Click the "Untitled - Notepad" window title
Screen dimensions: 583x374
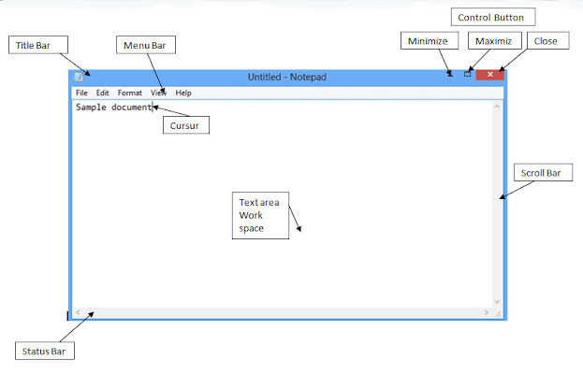(287, 77)
